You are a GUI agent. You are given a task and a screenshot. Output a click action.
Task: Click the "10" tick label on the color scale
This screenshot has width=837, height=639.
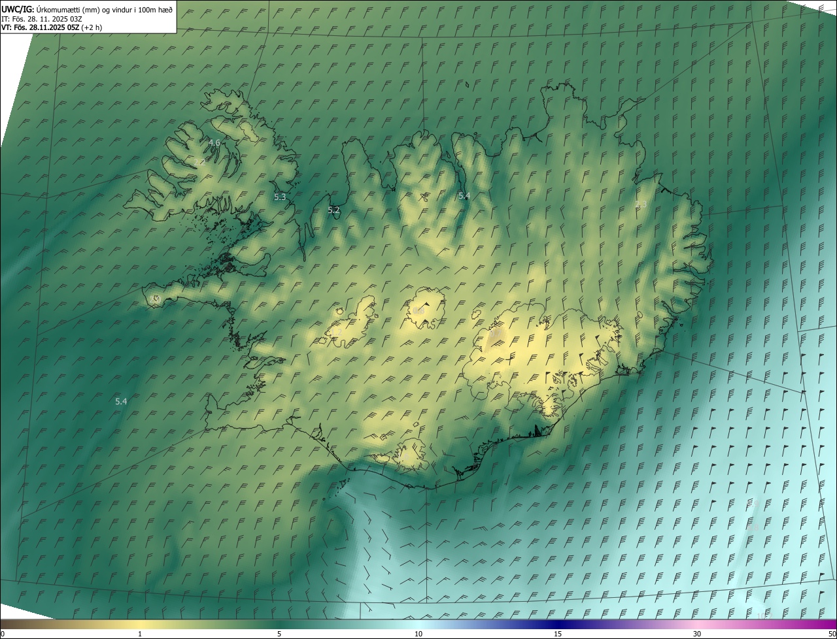pos(418,634)
